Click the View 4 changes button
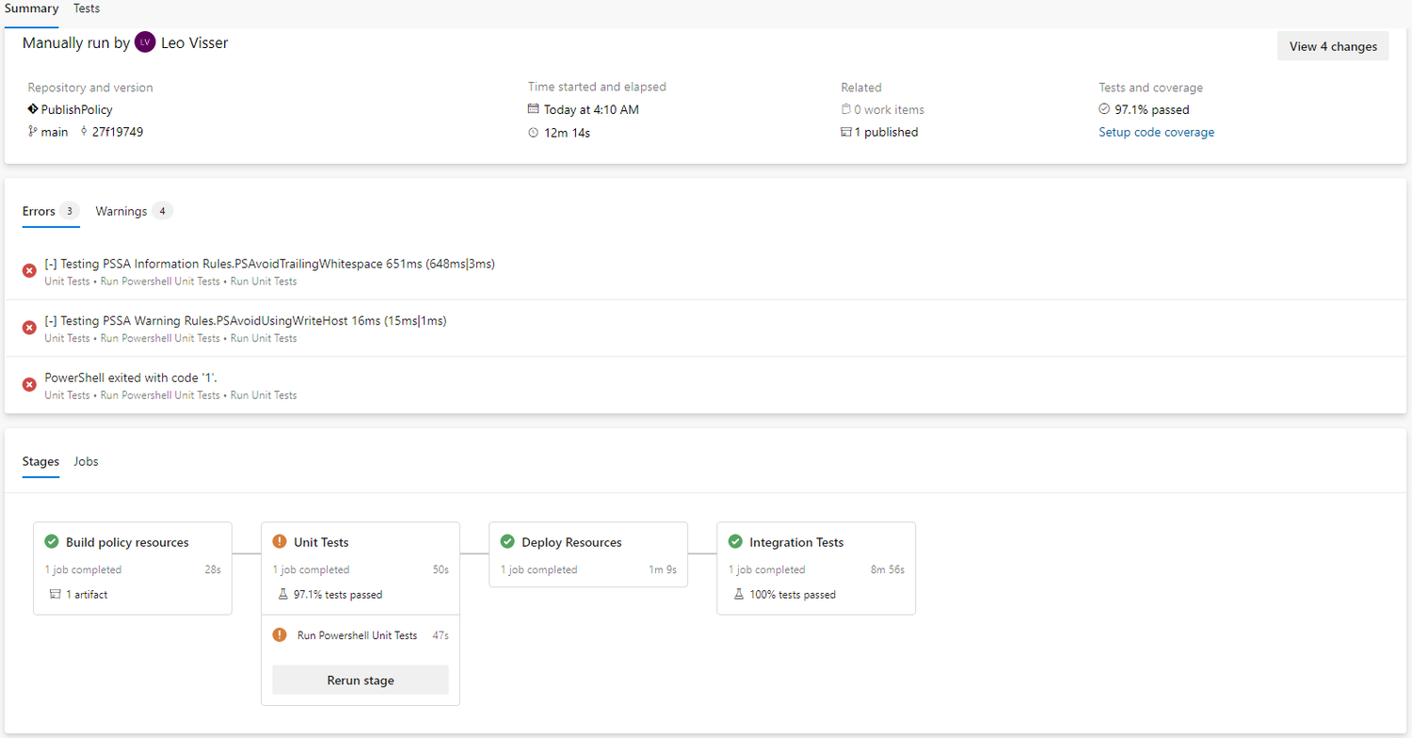Viewport: 1412px width, 738px height. point(1332,45)
